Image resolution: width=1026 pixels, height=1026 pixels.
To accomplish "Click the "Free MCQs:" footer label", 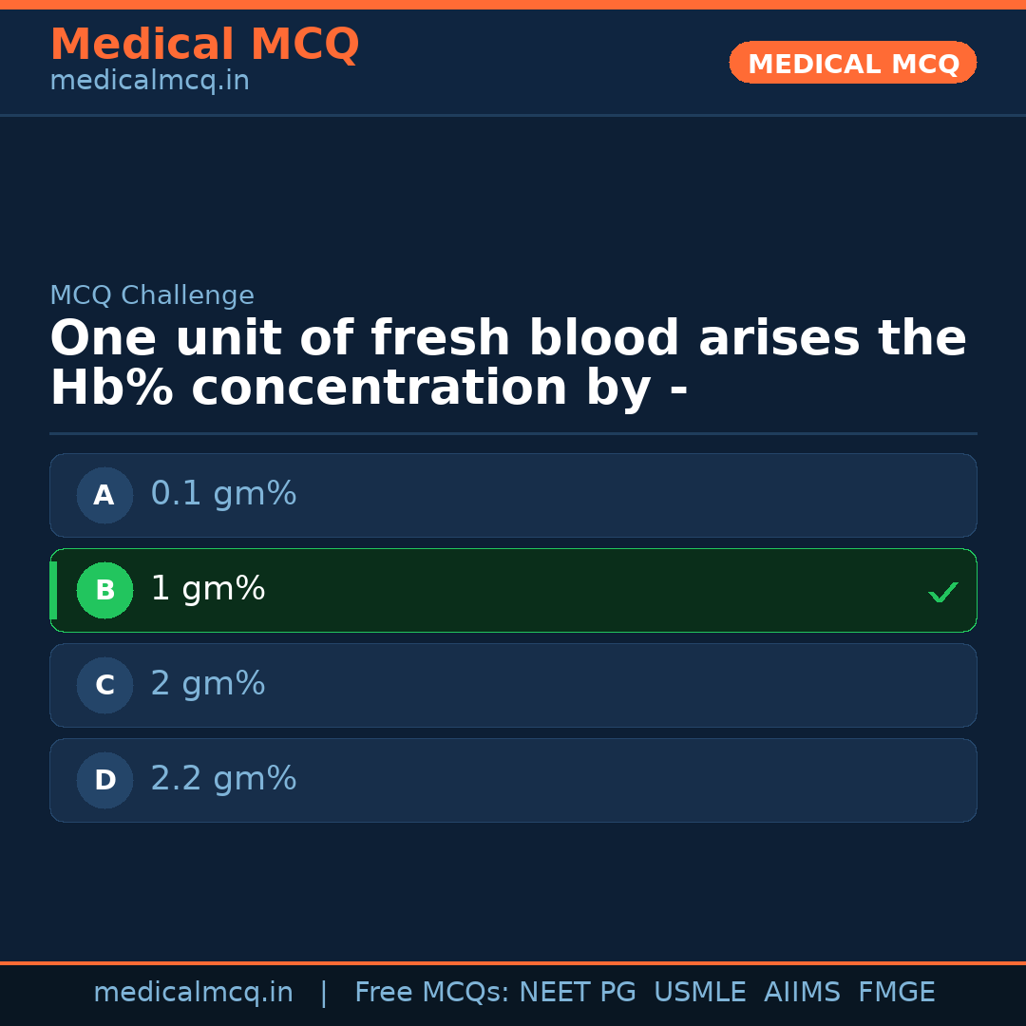I will 432,993.
